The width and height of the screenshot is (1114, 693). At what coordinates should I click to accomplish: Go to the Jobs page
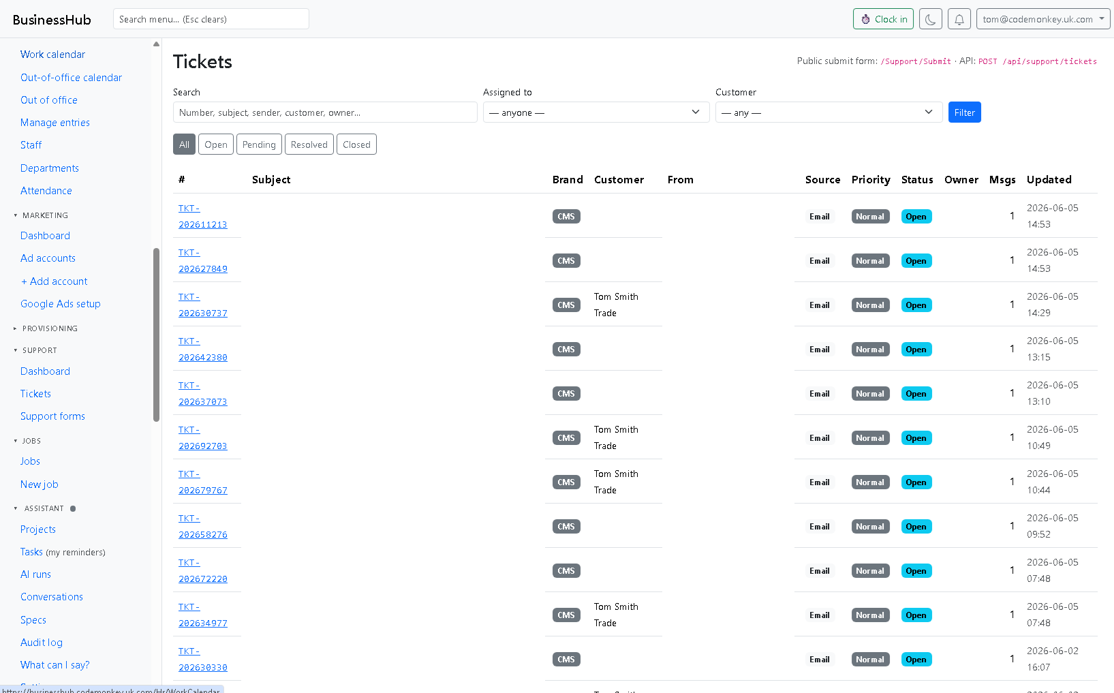tap(30, 461)
